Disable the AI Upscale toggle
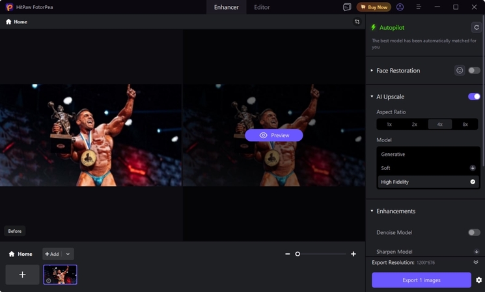The image size is (485, 292). coord(474,97)
